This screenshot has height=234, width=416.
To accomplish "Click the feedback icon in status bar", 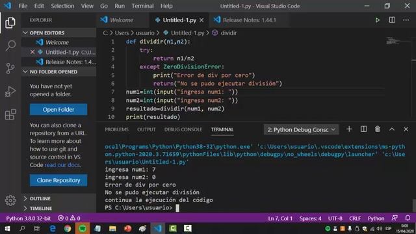I will pos(395,218).
